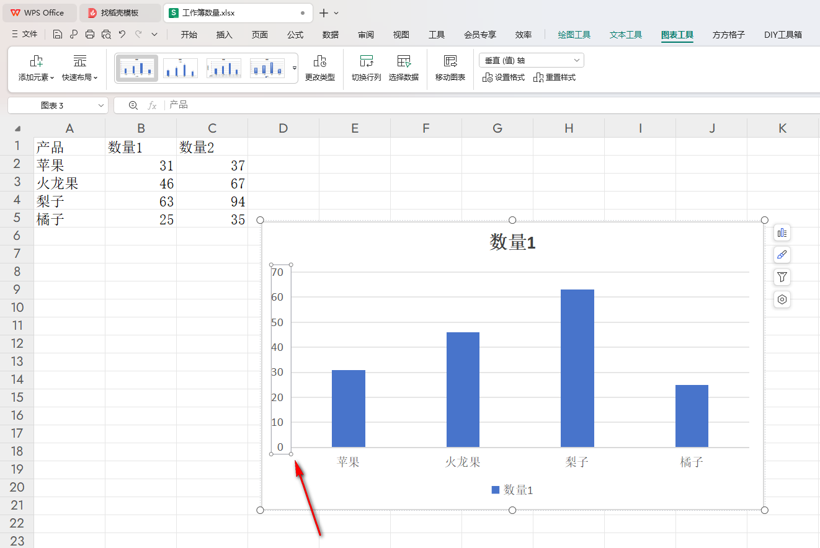Click 切换行列 switch row/column
820x548 pixels.
pyautogui.click(x=367, y=68)
